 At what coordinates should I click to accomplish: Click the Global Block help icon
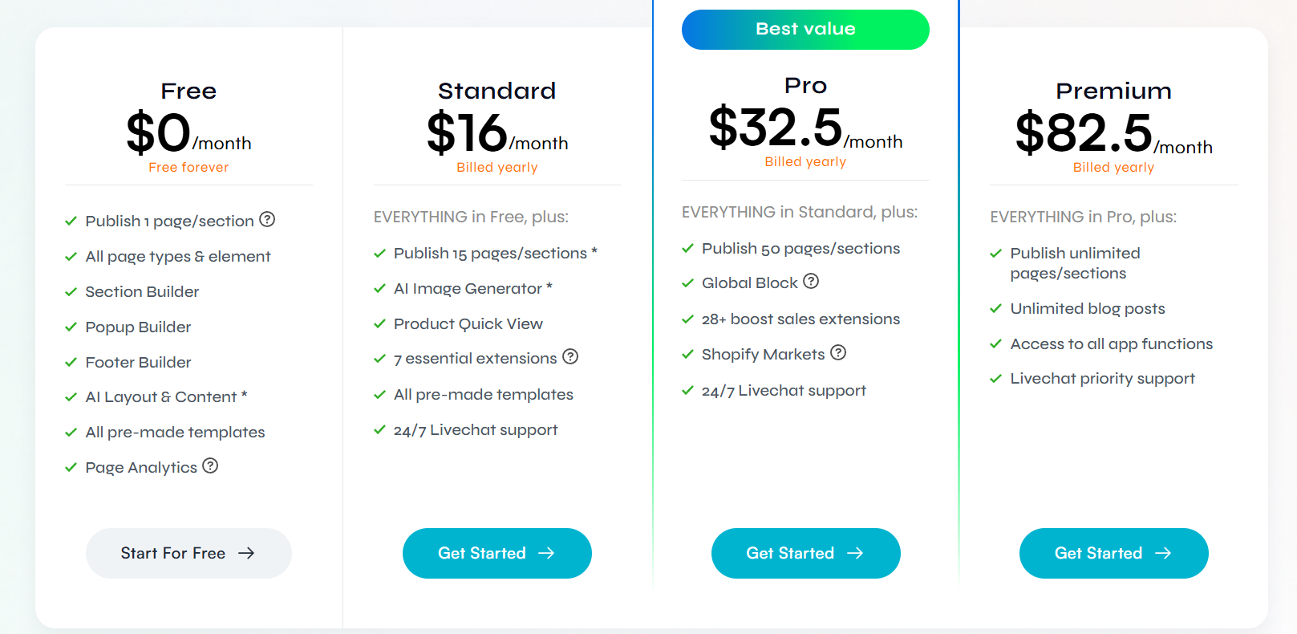point(812,281)
